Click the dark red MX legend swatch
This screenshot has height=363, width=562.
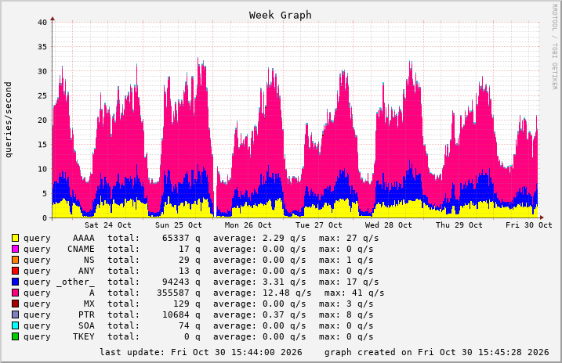[x=15, y=304]
